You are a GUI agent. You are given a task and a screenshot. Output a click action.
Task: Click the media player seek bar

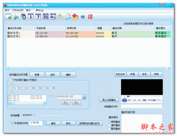[x=142, y=96]
